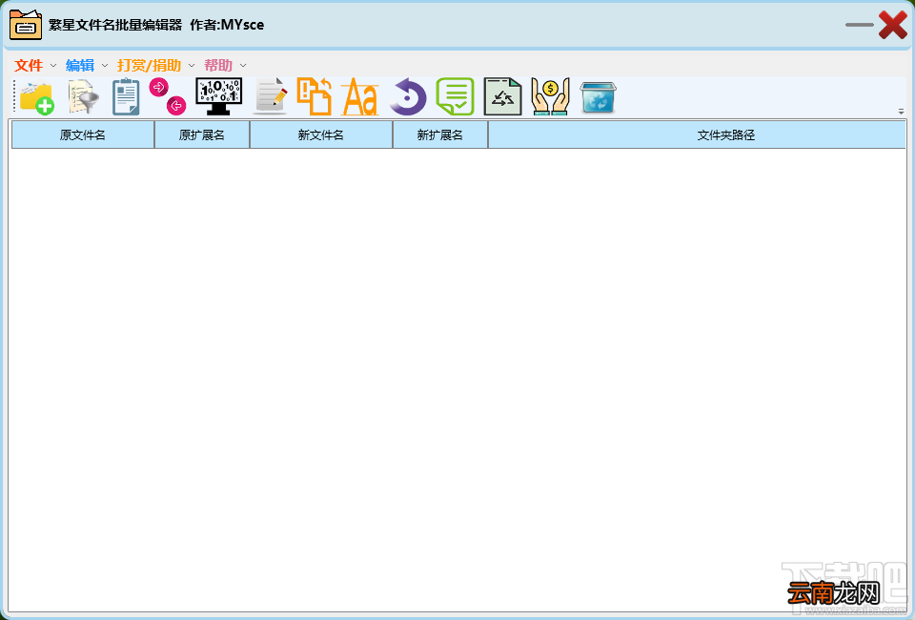Open the 帮助 menu

[218, 66]
